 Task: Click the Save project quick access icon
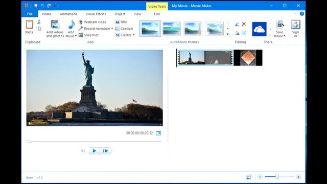36,6
